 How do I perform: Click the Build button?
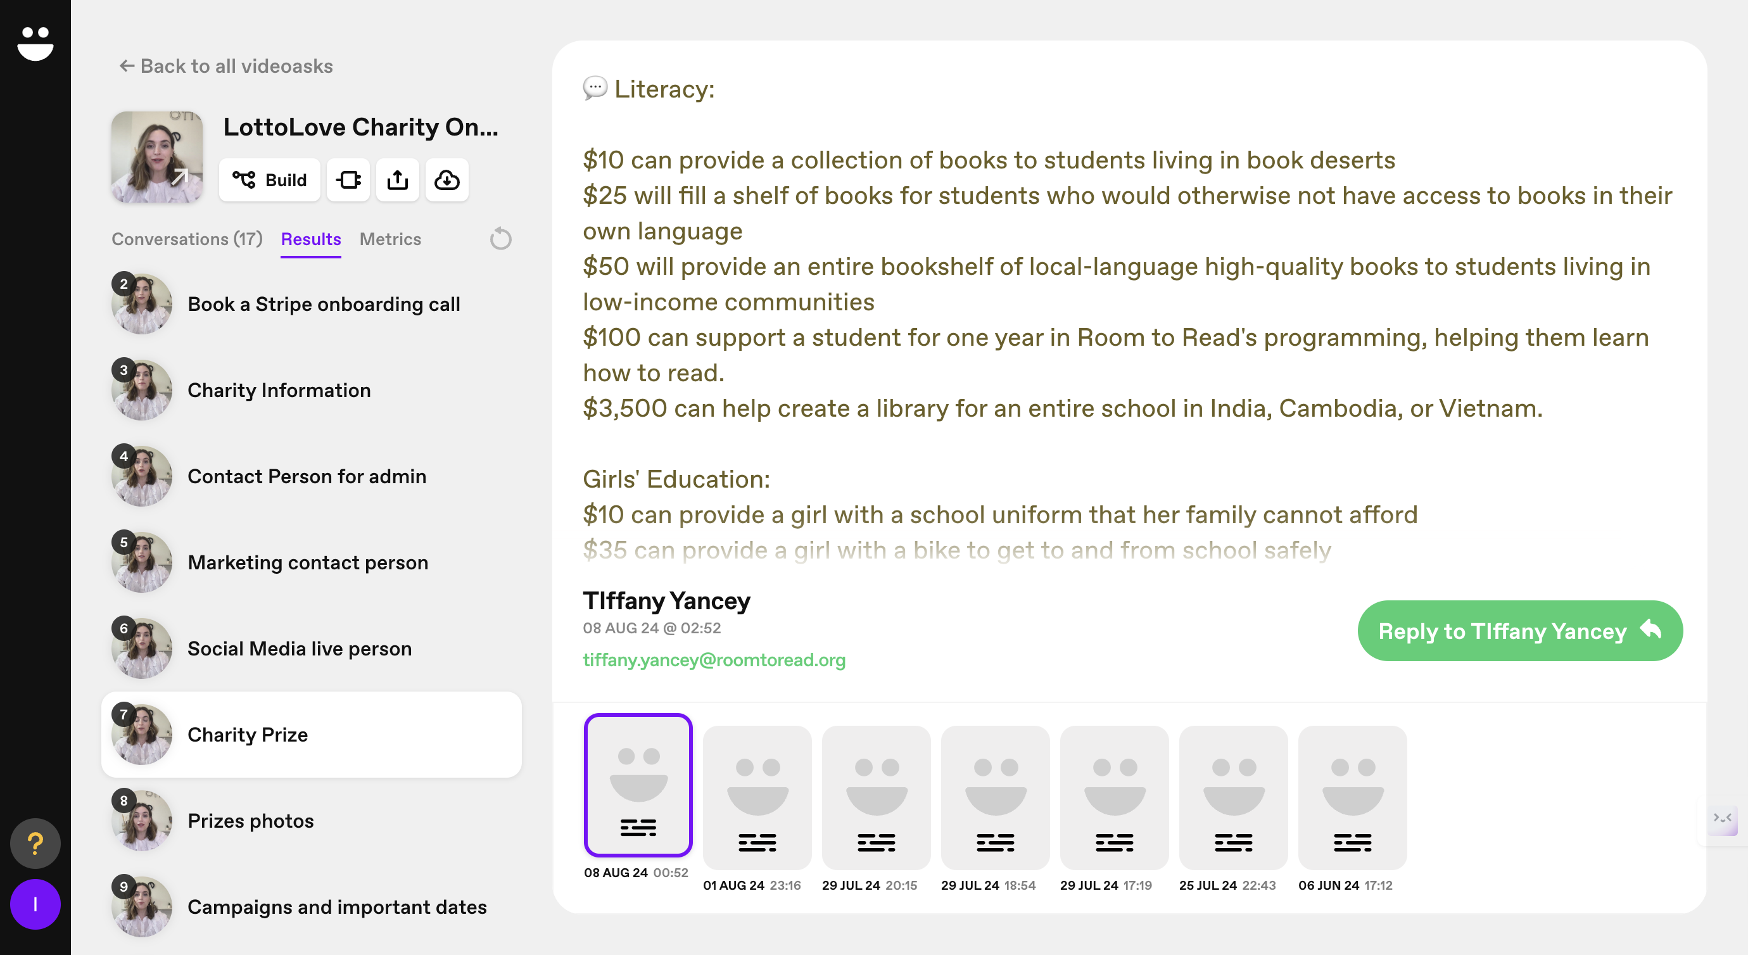[x=269, y=180]
